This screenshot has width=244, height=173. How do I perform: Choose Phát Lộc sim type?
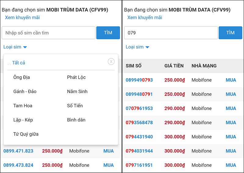pyautogui.click(x=76, y=77)
